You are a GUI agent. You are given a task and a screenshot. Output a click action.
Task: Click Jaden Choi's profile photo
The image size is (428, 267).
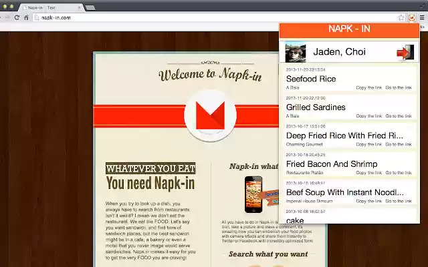[296, 52]
